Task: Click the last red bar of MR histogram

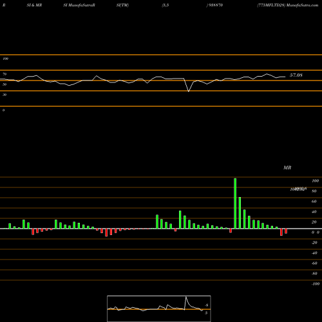Action: pyautogui.click(x=286, y=231)
